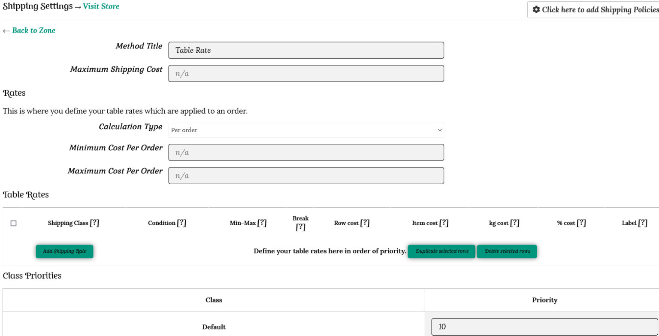Click the Label column help [?] icon
Screen dimensions: 659x336
pos(643,223)
